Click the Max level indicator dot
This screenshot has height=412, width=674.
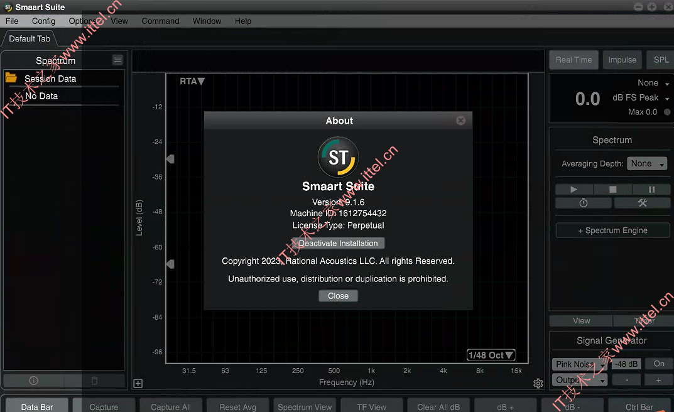point(667,112)
